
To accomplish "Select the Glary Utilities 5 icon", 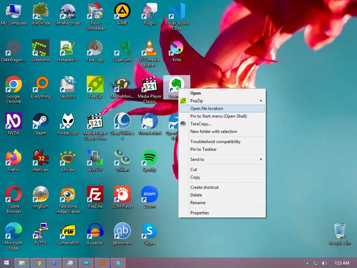I will (122, 126).
